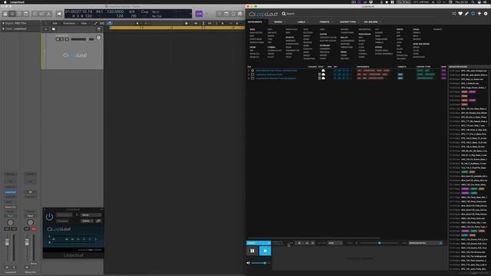Open the settings gear at Loopcloud's far right
The width and height of the screenshot is (491, 276).
coord(486,14)
